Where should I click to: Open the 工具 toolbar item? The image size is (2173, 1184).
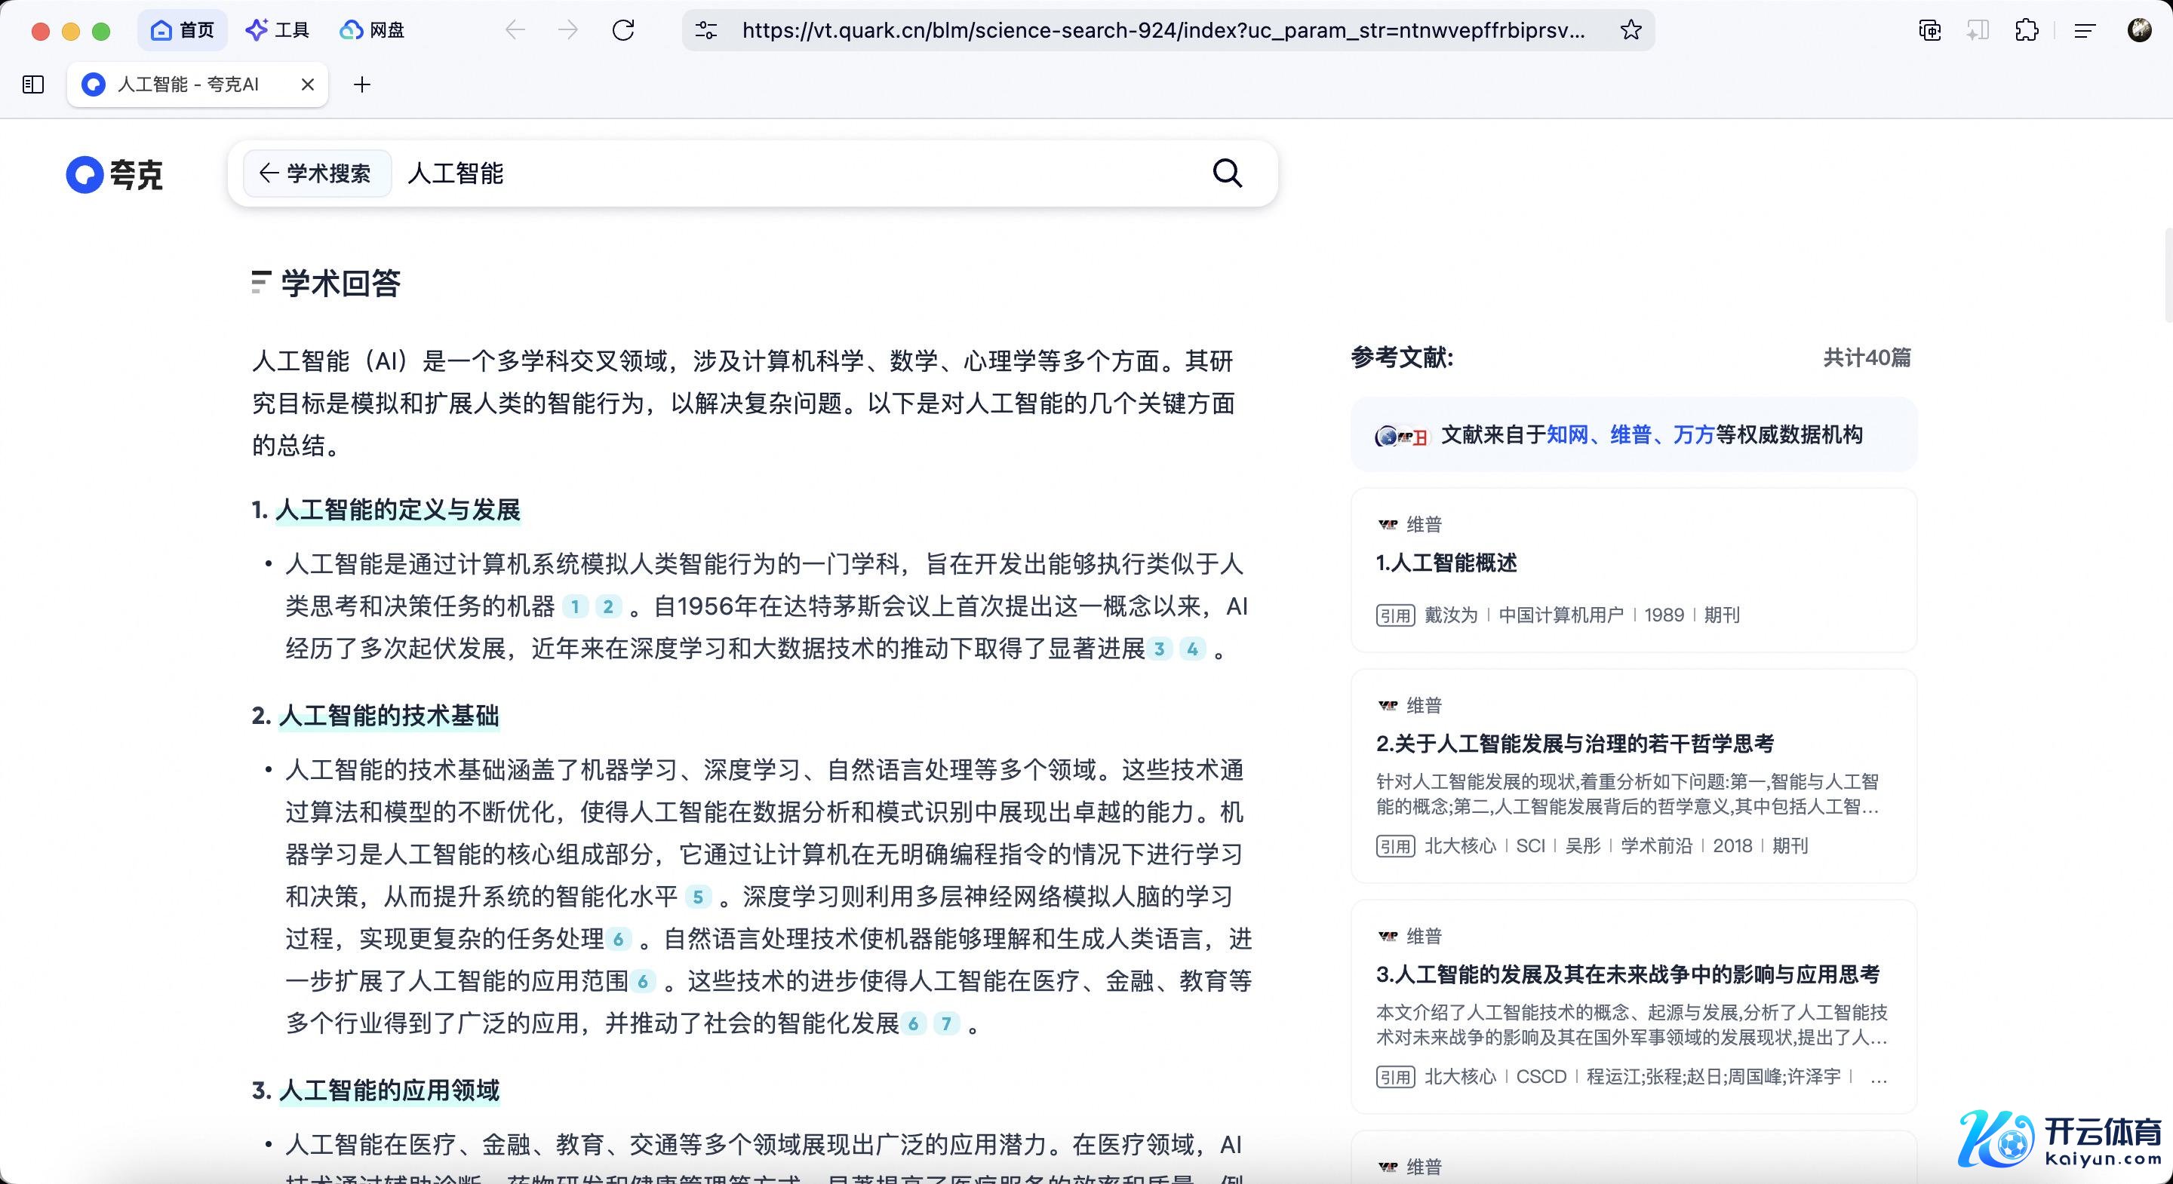pyautogui.click(x=278, y=31)
